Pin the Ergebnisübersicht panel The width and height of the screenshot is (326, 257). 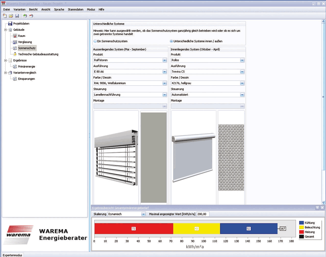coord(317,208)
